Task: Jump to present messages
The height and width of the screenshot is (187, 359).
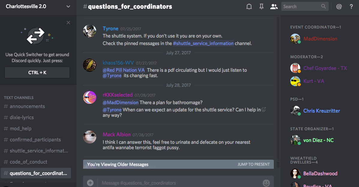Action: (253, 164)
